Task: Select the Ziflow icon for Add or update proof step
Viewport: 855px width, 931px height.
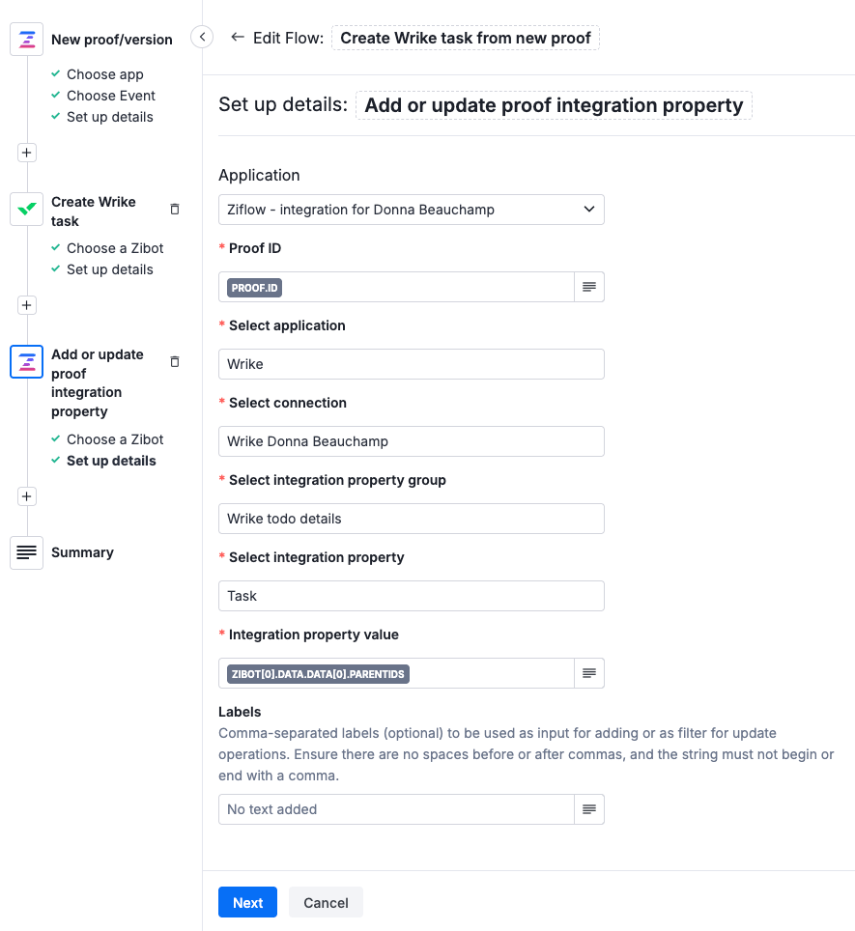Action: point(26,361)
